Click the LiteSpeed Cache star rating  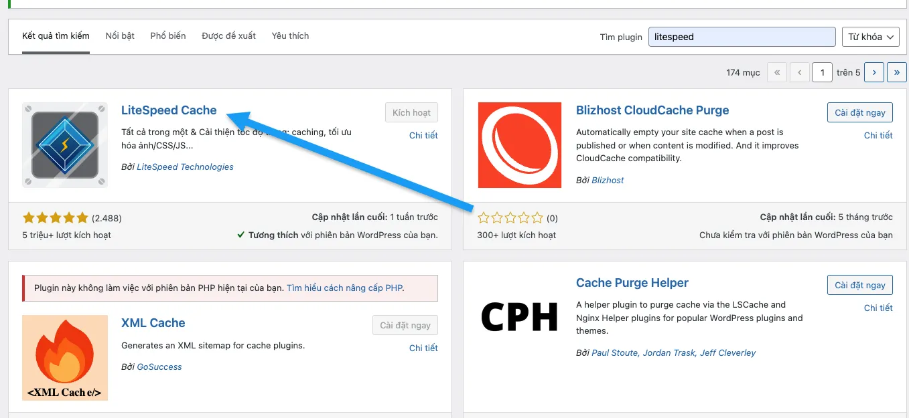click(x=55, y=218)
